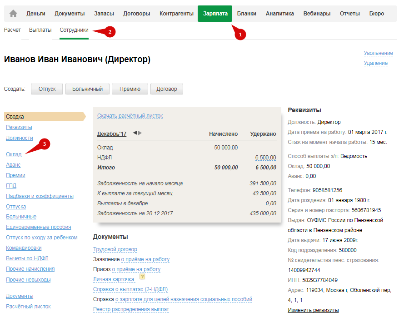Image resolution: width=399 pixels, height=317 pixels.
Task: Open Реестр распределения выплат
Action: point(131,309)
